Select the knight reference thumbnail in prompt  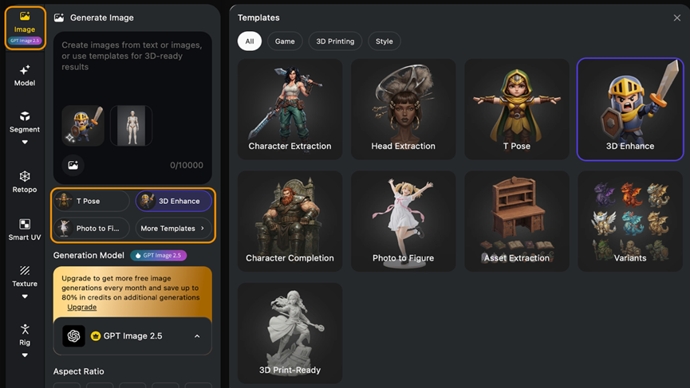(83, 125)
